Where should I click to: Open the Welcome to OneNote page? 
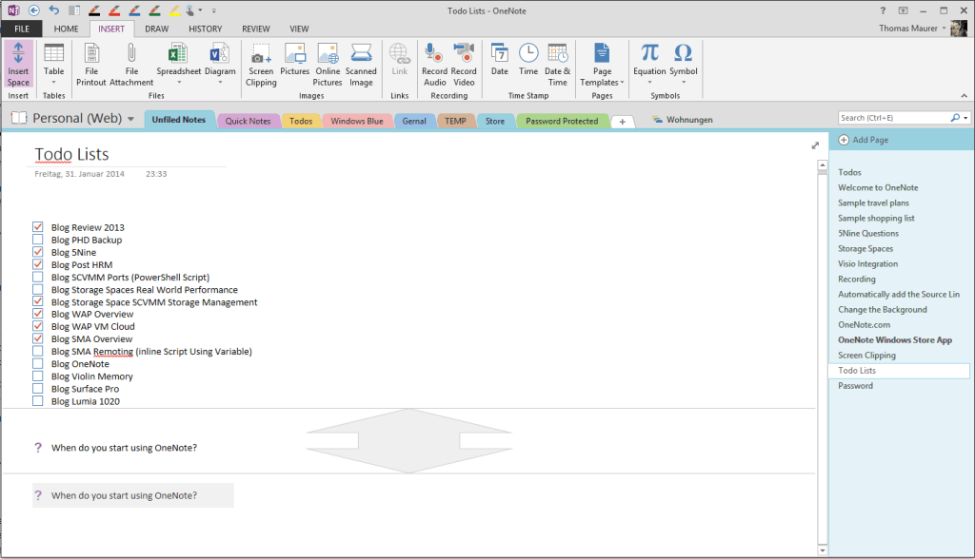[878, 187]
